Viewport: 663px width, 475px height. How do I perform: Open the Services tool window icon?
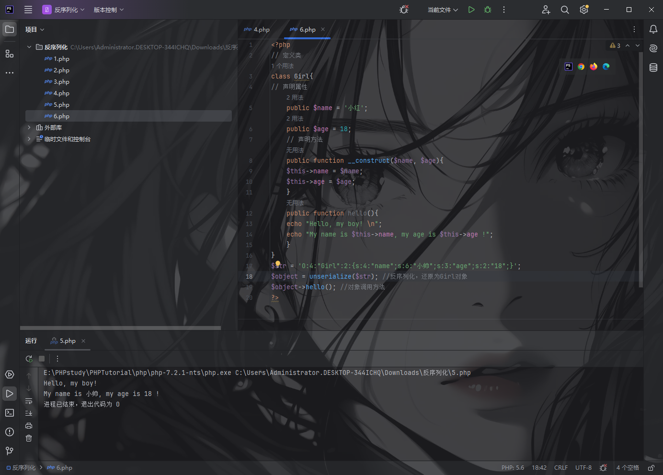tap(10, 374)
